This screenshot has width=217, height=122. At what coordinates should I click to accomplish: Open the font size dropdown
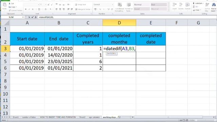point(45,4)
